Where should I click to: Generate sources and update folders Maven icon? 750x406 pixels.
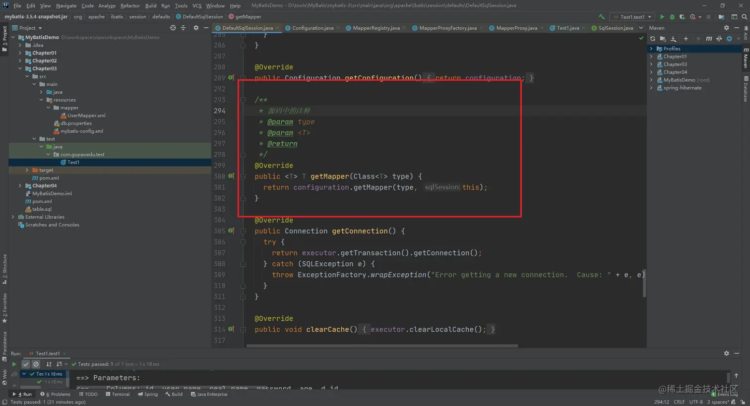pyautogui.click(x=663, y=39)
